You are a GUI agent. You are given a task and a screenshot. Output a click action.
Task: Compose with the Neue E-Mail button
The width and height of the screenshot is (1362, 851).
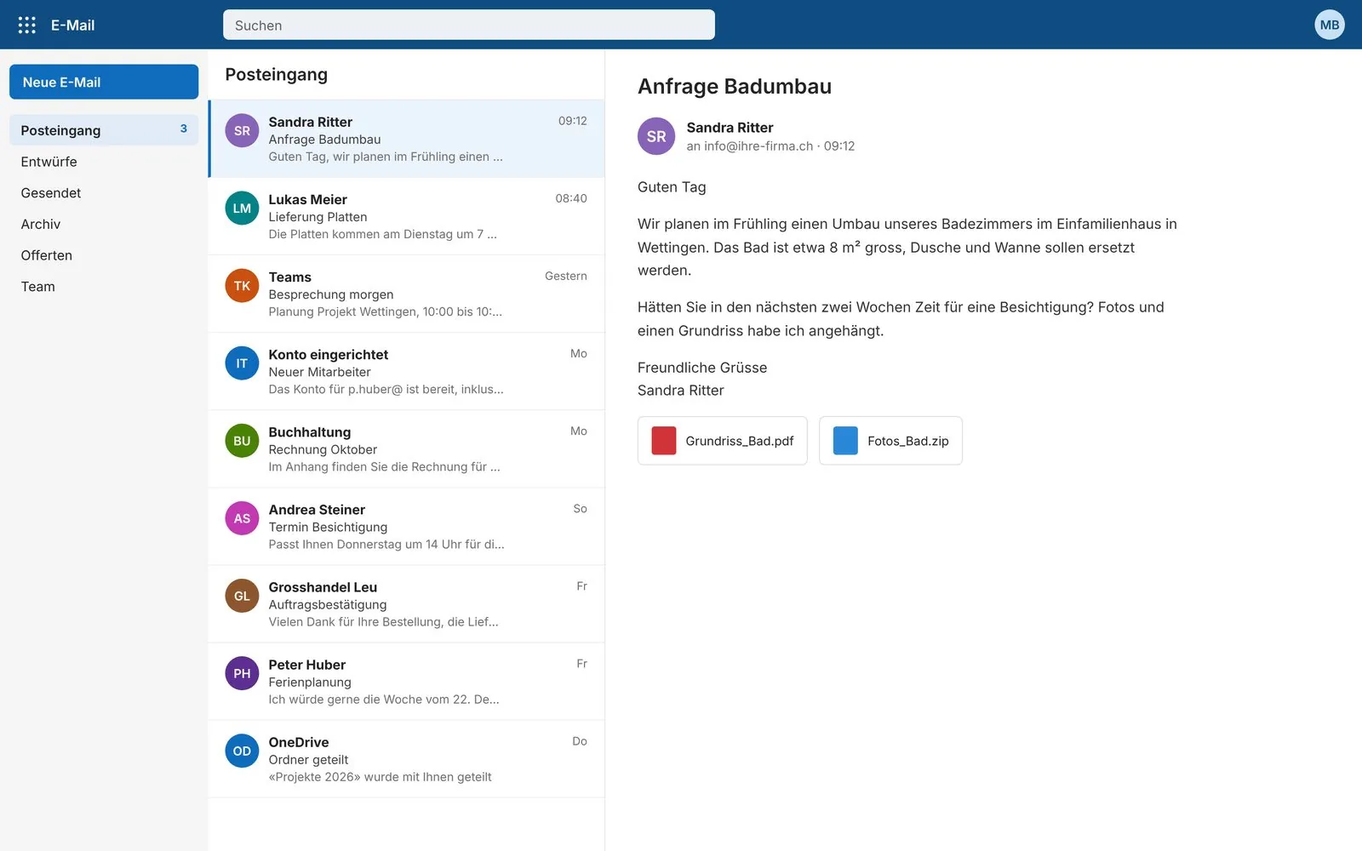104,82
